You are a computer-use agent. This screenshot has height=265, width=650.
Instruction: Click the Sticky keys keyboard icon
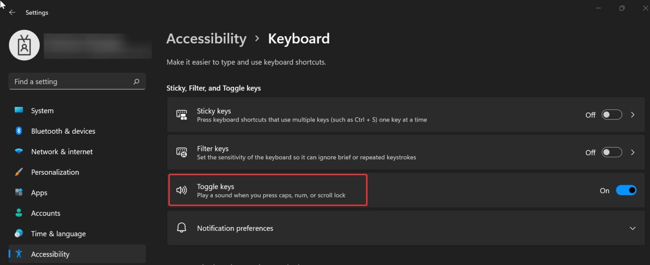182,115
